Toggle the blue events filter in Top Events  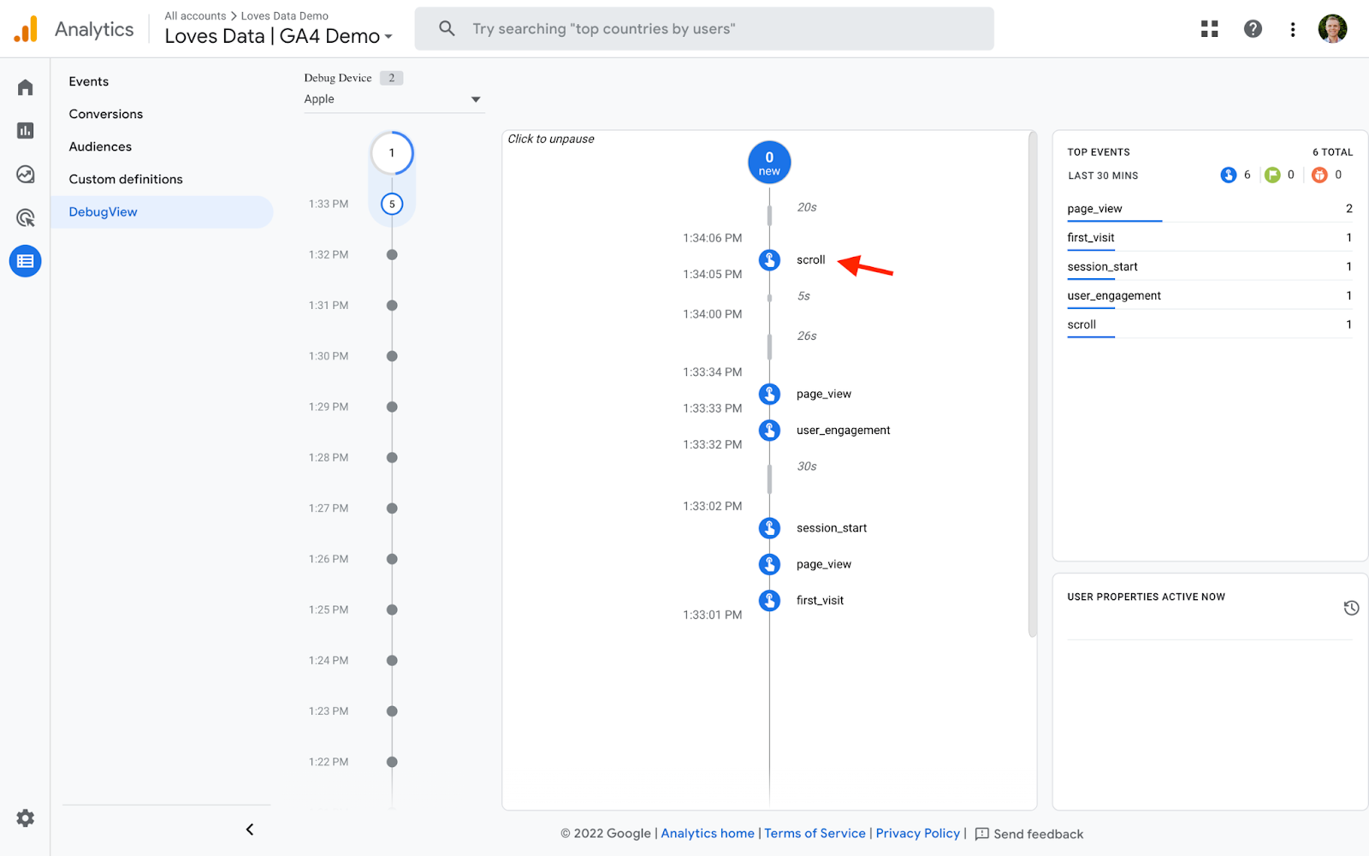(x=1230, y=175)
